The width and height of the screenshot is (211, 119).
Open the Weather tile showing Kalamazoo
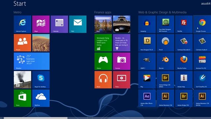point(32,61)
